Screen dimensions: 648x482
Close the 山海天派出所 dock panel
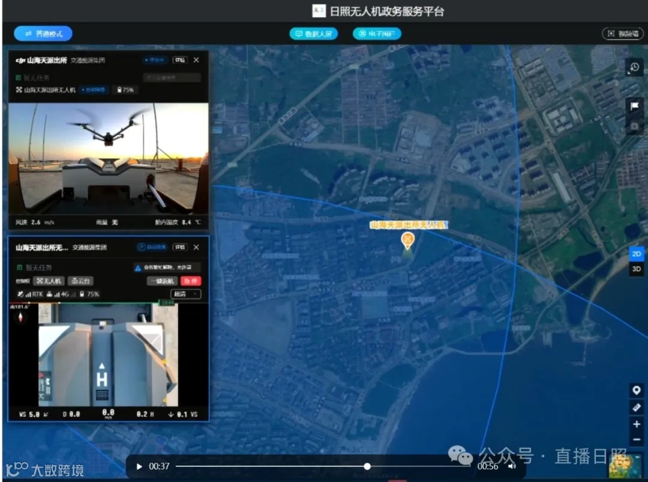pyautogui.click(x=196, y=60)
